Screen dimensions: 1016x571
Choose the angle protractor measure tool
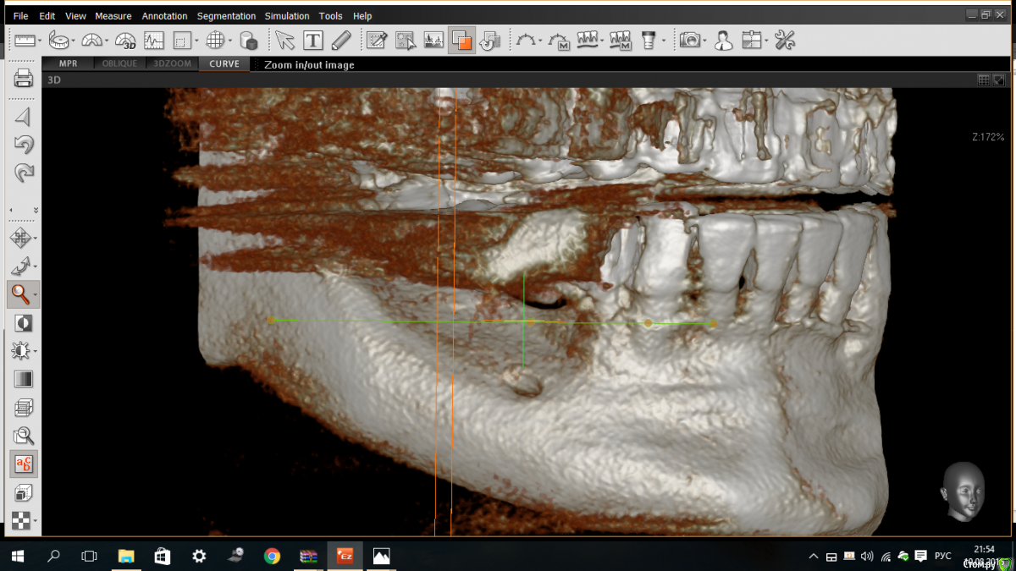92,40
